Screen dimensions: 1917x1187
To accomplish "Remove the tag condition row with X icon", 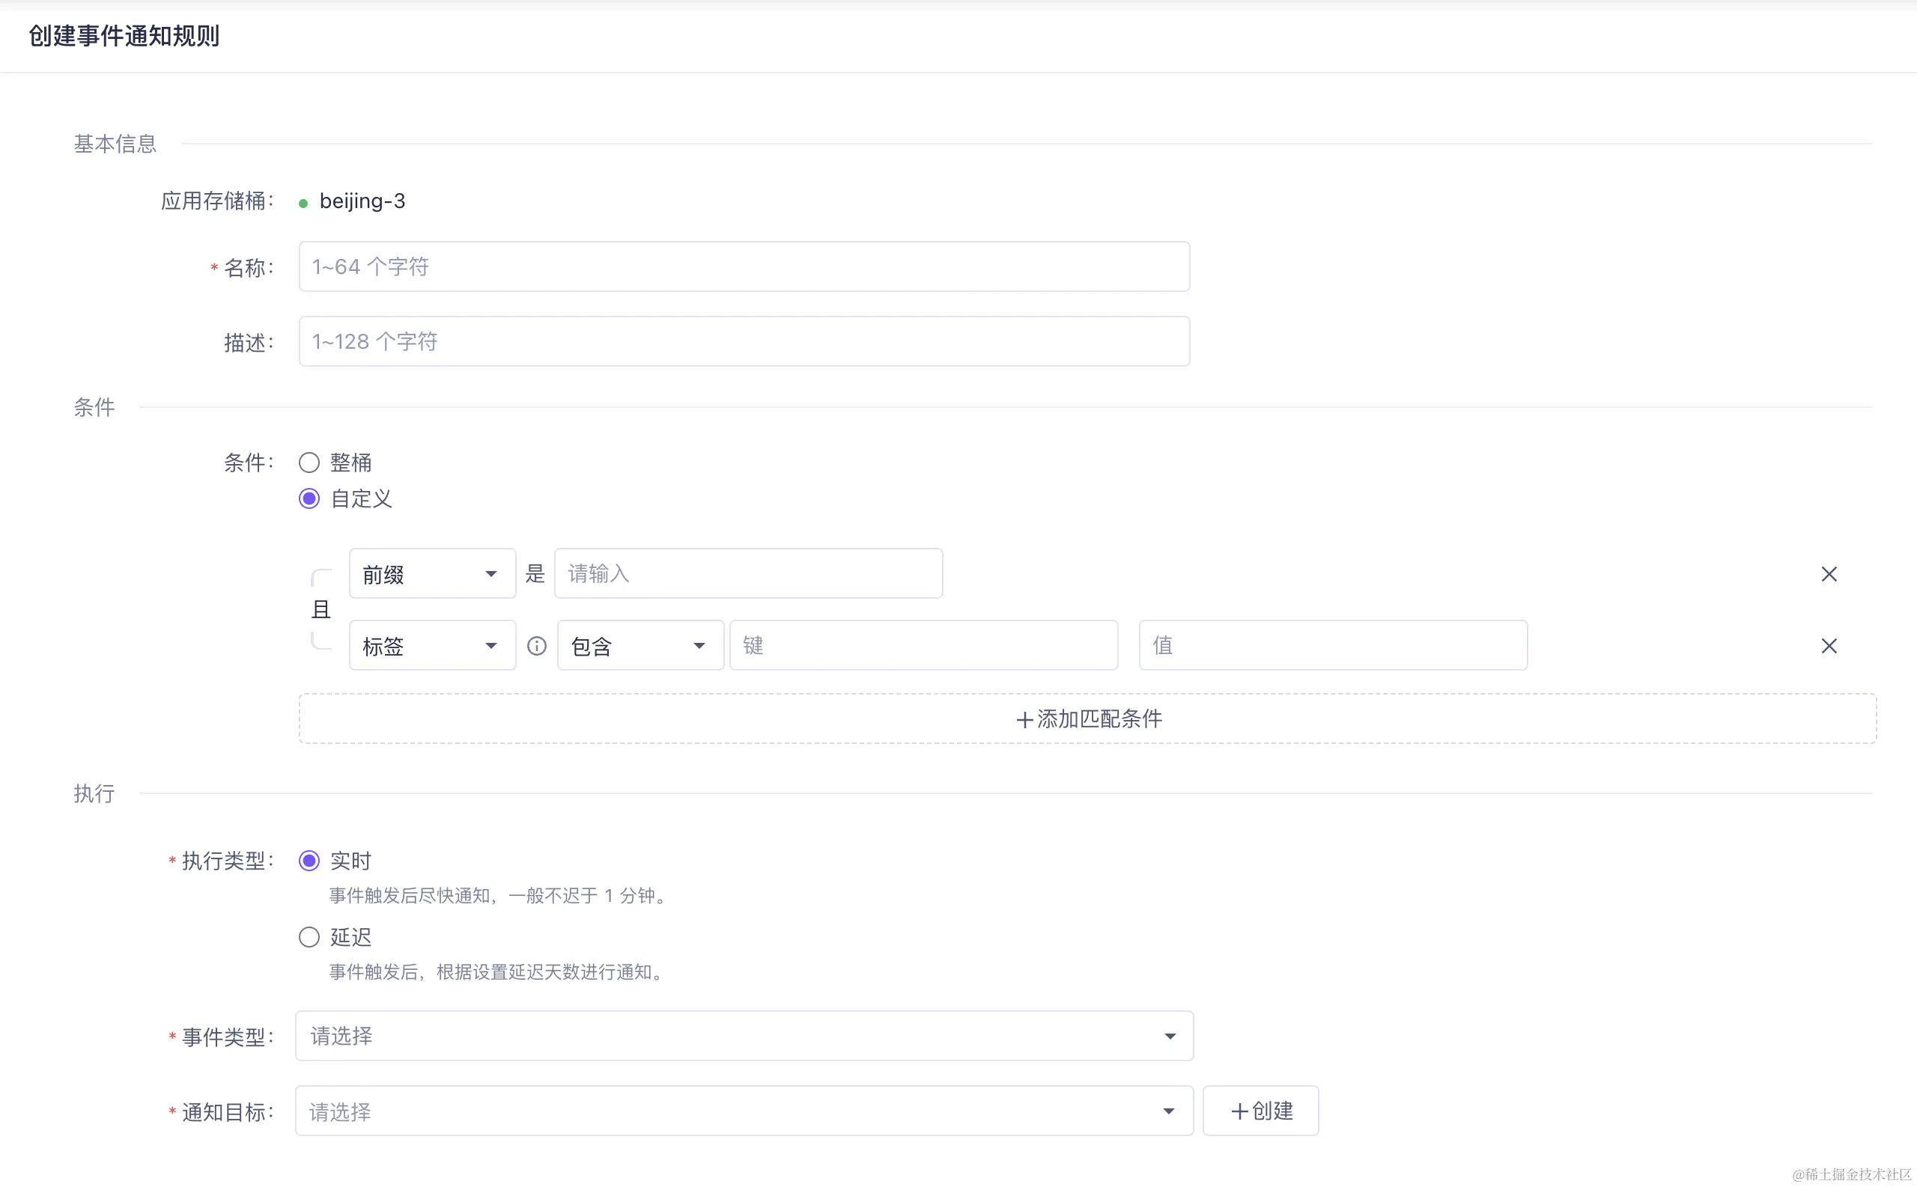I will pos(1828,645).
